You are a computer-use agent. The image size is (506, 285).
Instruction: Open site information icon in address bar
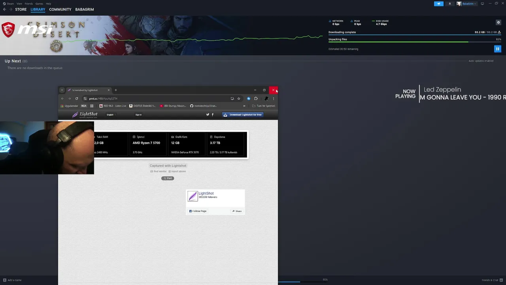[85, 99]
